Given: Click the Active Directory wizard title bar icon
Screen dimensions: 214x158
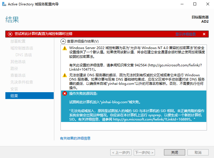Looking at the screenshot, I should pos(4,4).
